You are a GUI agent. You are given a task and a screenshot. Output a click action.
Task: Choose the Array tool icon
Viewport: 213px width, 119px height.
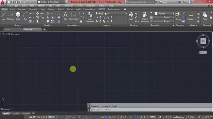coord(52,21)
